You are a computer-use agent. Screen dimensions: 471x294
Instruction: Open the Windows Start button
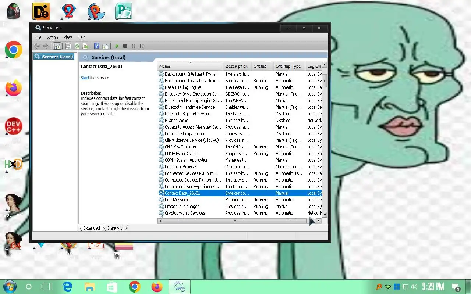coord(10,287)
